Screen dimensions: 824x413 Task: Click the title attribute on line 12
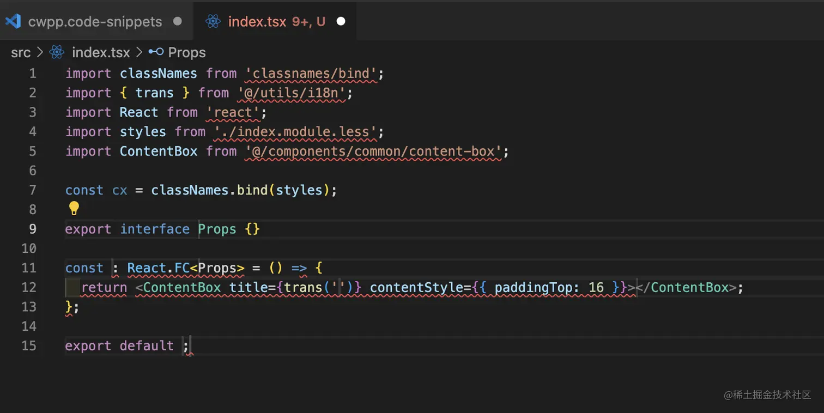[248, 287]
